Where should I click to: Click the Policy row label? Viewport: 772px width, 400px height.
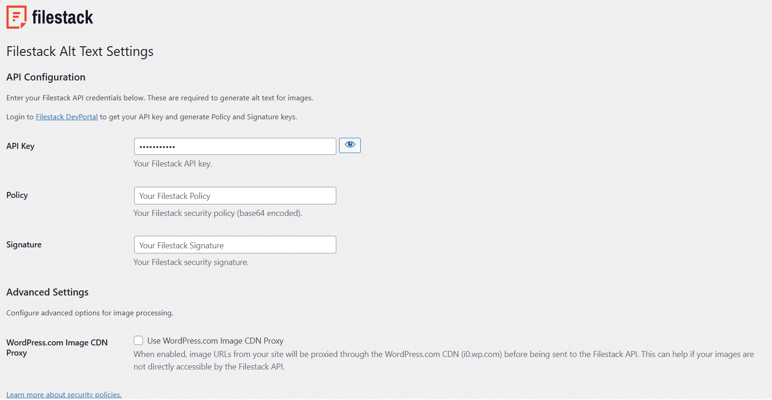click(17, 195)
